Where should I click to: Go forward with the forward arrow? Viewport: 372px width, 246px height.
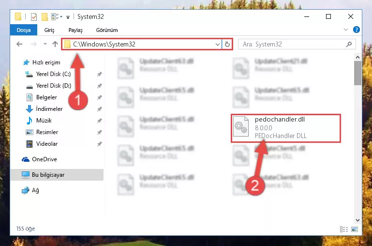[34, 44]
